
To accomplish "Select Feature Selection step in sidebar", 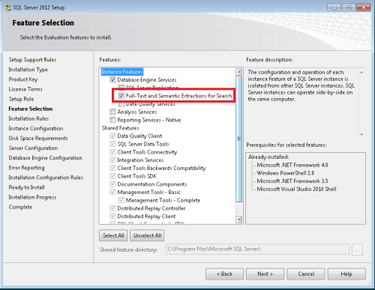I will pyautogui.click(x=31, y=109).
